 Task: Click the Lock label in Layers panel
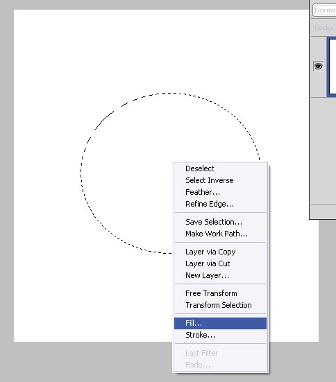click(324, 28)
